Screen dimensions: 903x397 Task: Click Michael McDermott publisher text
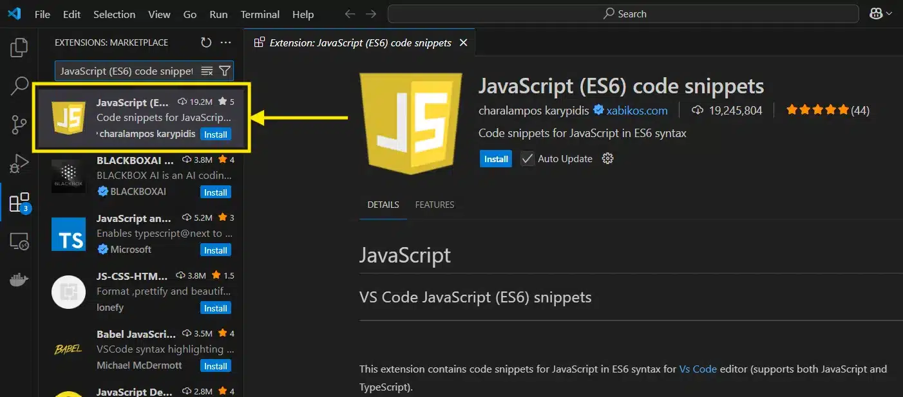139,365
